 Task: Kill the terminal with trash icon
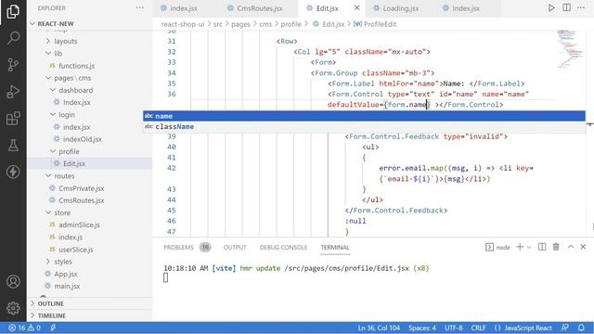click(x=556, y=247)
